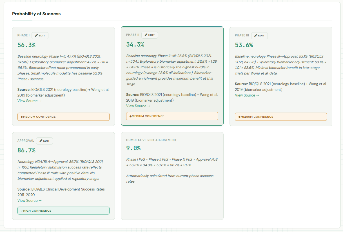This screenshot has height=232, width=343.
Task: Click the cumulative PoS formula text
Action: pos(172,162)
